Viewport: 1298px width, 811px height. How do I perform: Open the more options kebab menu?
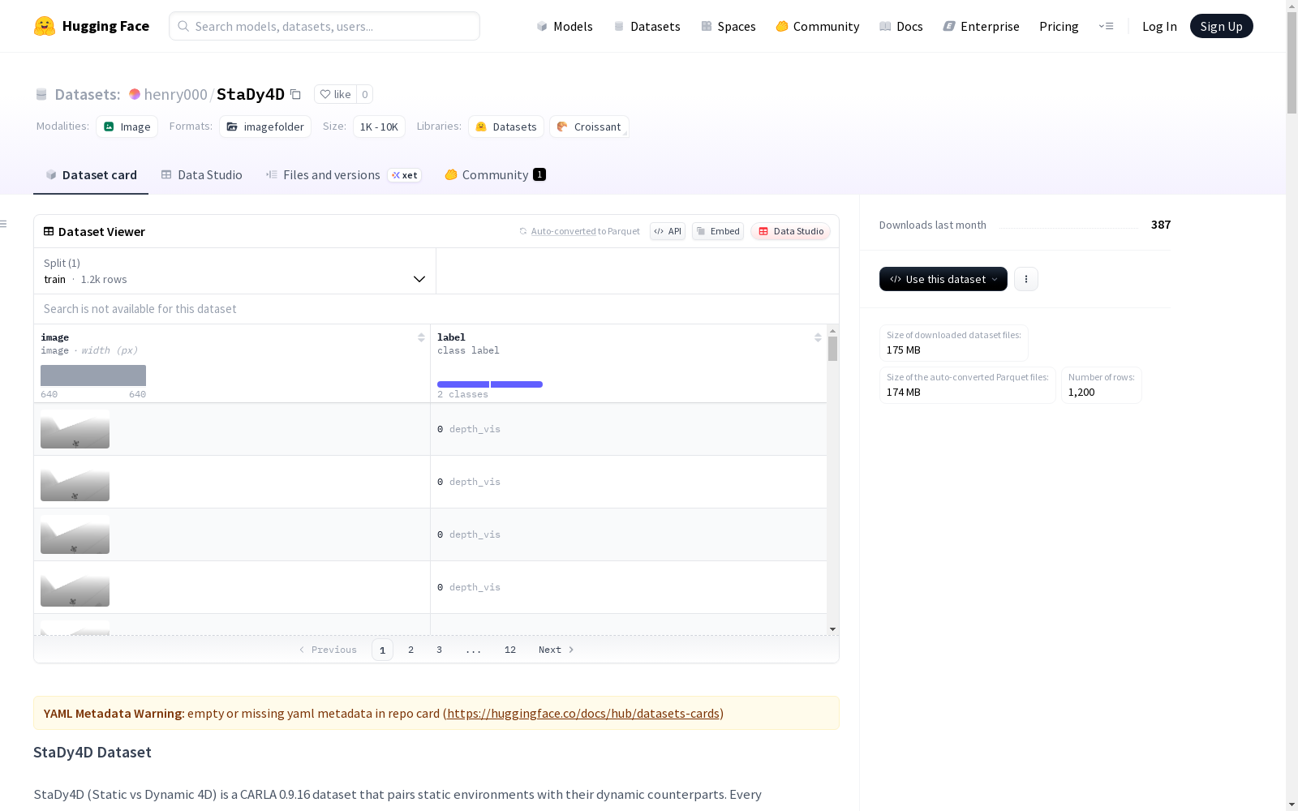(x=1026, y=279)
